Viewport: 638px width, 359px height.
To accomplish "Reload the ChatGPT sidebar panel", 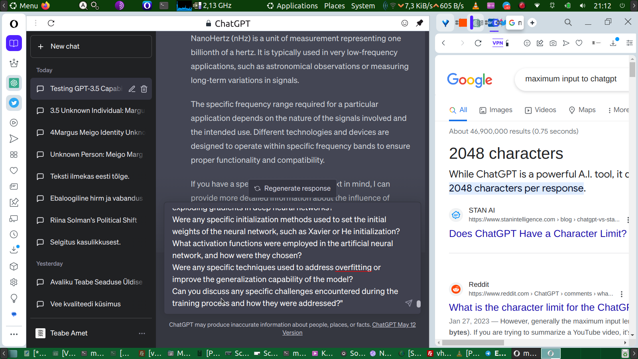I will tap(51, 23).
